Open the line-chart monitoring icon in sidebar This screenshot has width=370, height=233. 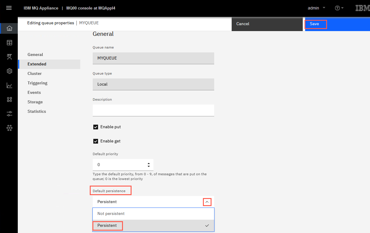tap(9, 85)
